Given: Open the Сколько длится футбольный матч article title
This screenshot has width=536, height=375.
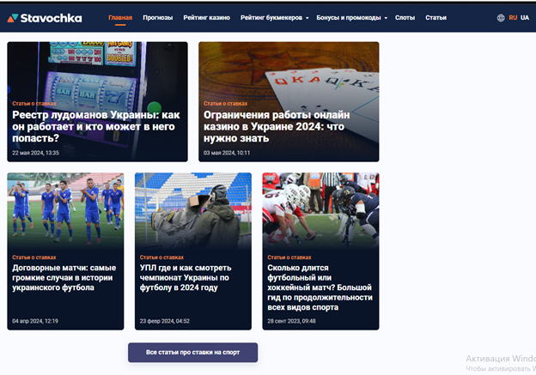Looking at the screenshot, I should click(x=320, y=287).
